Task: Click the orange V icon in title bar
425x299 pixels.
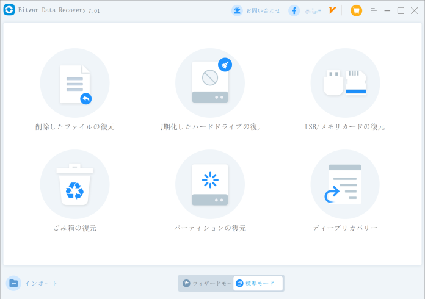Action: (x=332, y=10)
